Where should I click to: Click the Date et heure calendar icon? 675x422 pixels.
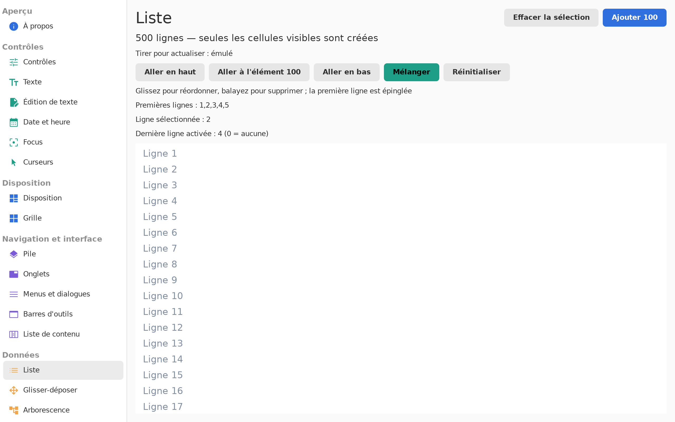tap(14, 122)
